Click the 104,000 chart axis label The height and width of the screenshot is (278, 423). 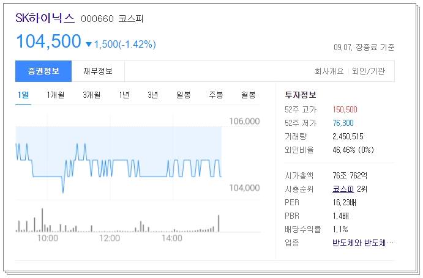(x=244, y=188)
